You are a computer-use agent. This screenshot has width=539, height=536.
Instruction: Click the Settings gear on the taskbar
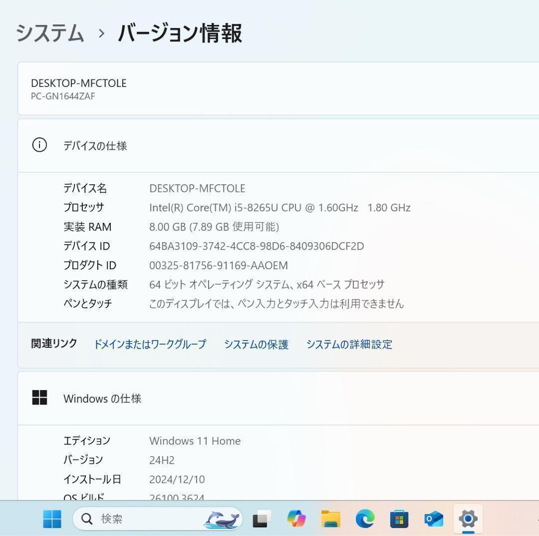468,519
